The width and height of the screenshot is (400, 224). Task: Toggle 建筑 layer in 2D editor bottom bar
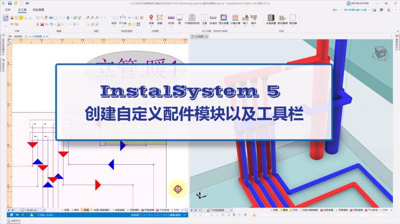click(x=76, y=210)
